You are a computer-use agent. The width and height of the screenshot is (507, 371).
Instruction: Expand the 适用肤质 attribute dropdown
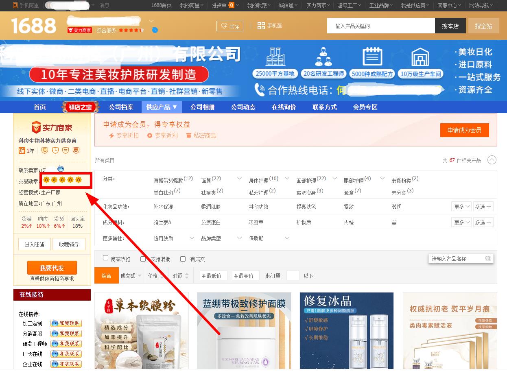[x=192, y=238]
